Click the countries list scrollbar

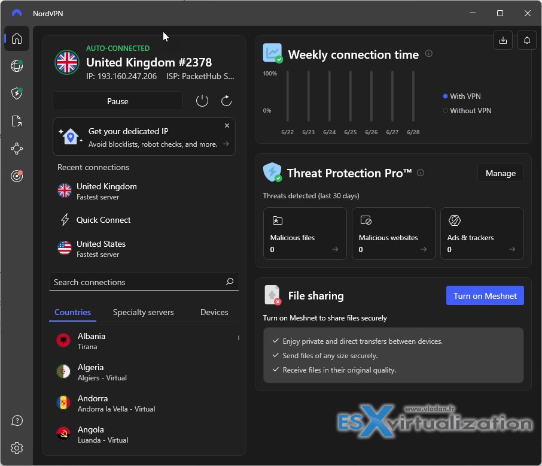coord(239,338)
